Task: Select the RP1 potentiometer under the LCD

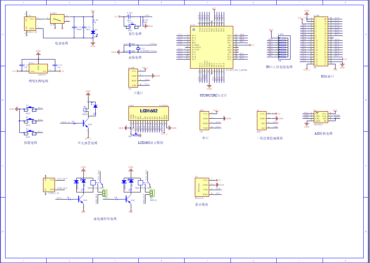Action: [x=135, y=134]
